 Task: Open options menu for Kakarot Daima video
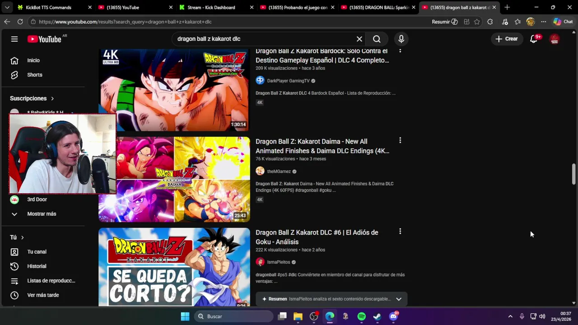click(400, 140)
